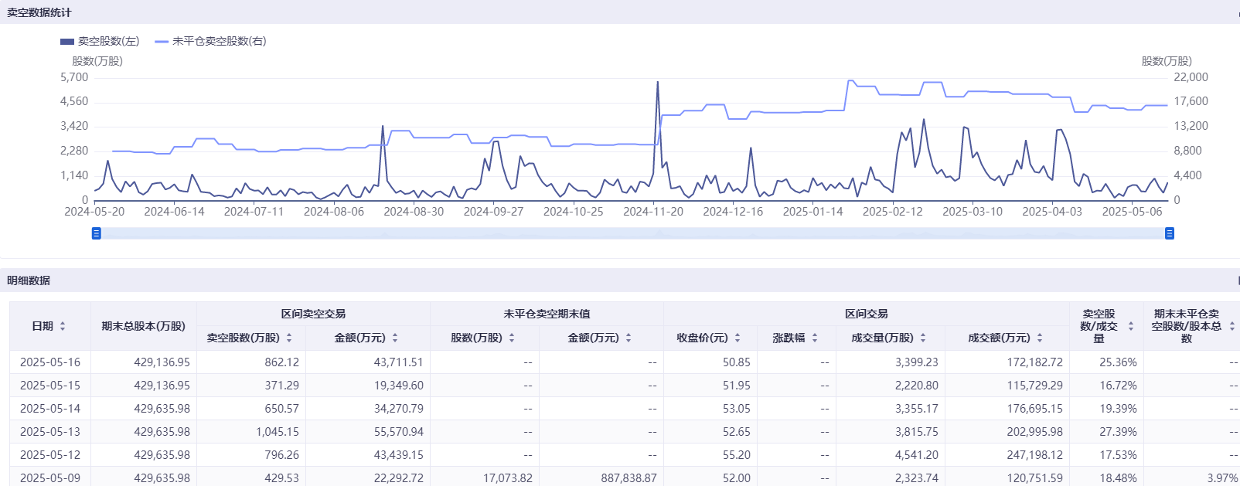The width and height of the screenshot is (1240, 486).
Task: Click the 2025-05-16 date row
Action: point(50,362)
